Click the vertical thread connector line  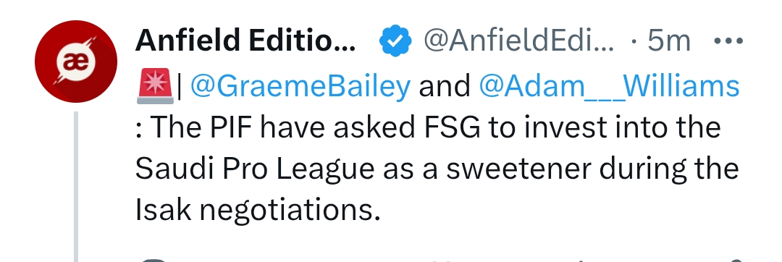pyautogui.click(x=76, y=187)
